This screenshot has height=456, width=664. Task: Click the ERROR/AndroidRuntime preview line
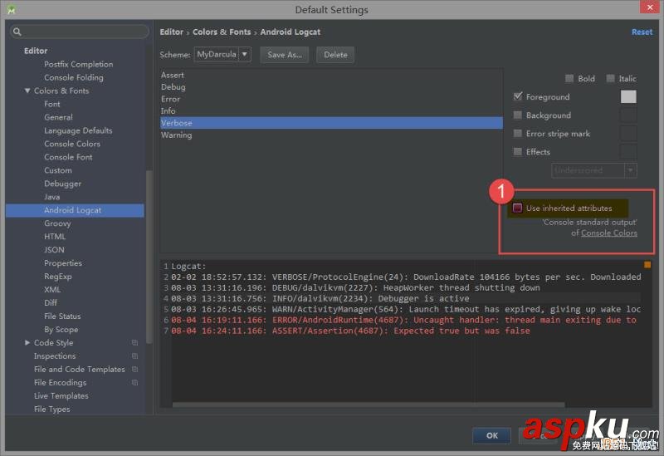pyautogui.click(x=403, y=320)
